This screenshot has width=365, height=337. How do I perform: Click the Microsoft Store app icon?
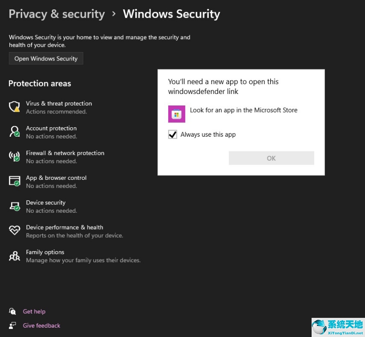click(177, 114)
